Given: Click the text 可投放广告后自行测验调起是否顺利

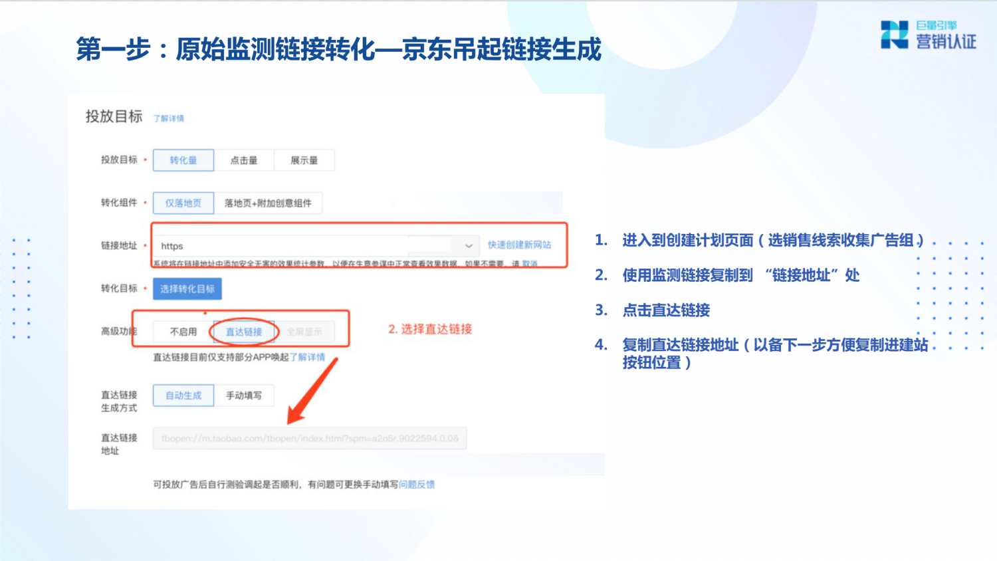Looking at the screenshot, I should point(226,485).
